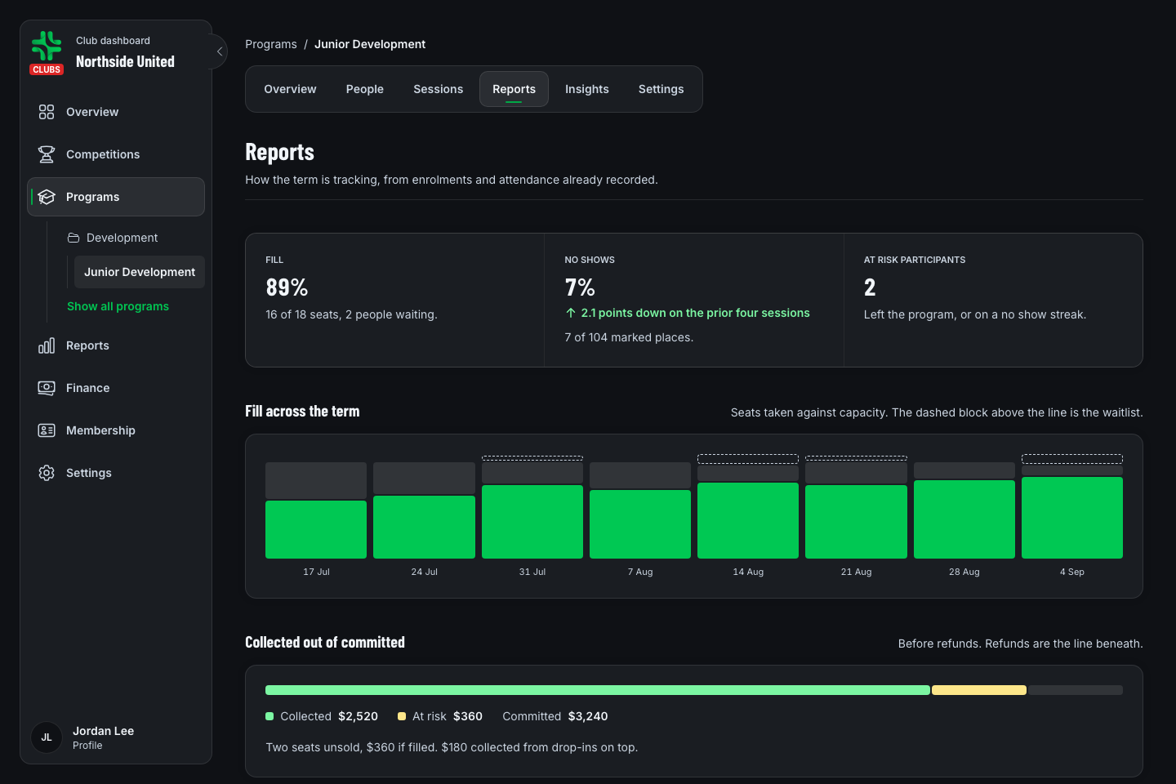Switch to the Insights tab
The image size is (1176, 784).
(587, 89)
